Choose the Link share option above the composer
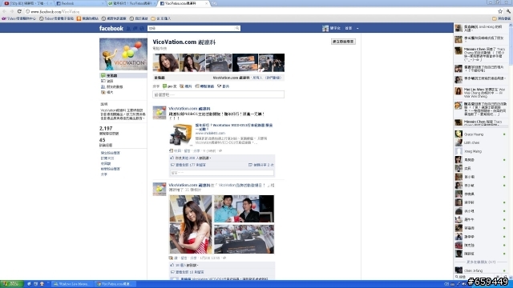 (204, 86)
